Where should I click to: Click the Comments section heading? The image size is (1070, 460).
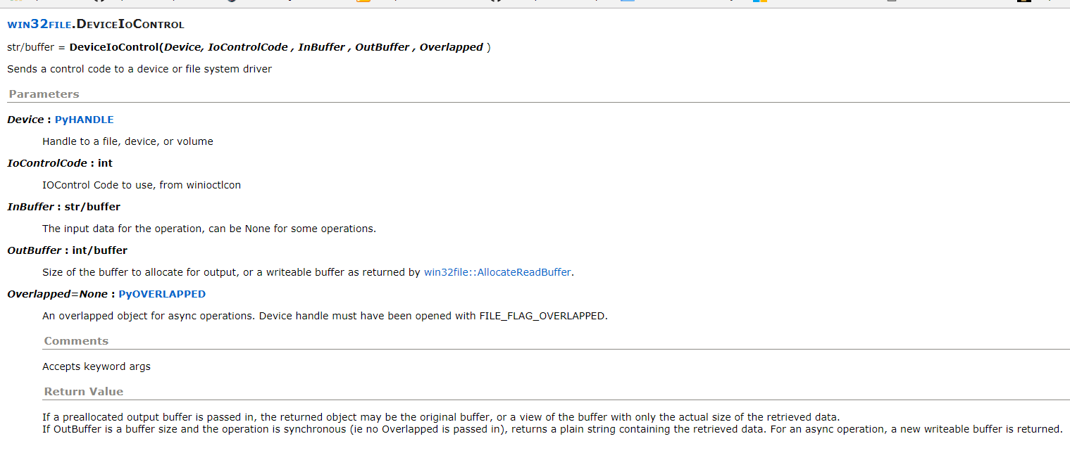76,341
